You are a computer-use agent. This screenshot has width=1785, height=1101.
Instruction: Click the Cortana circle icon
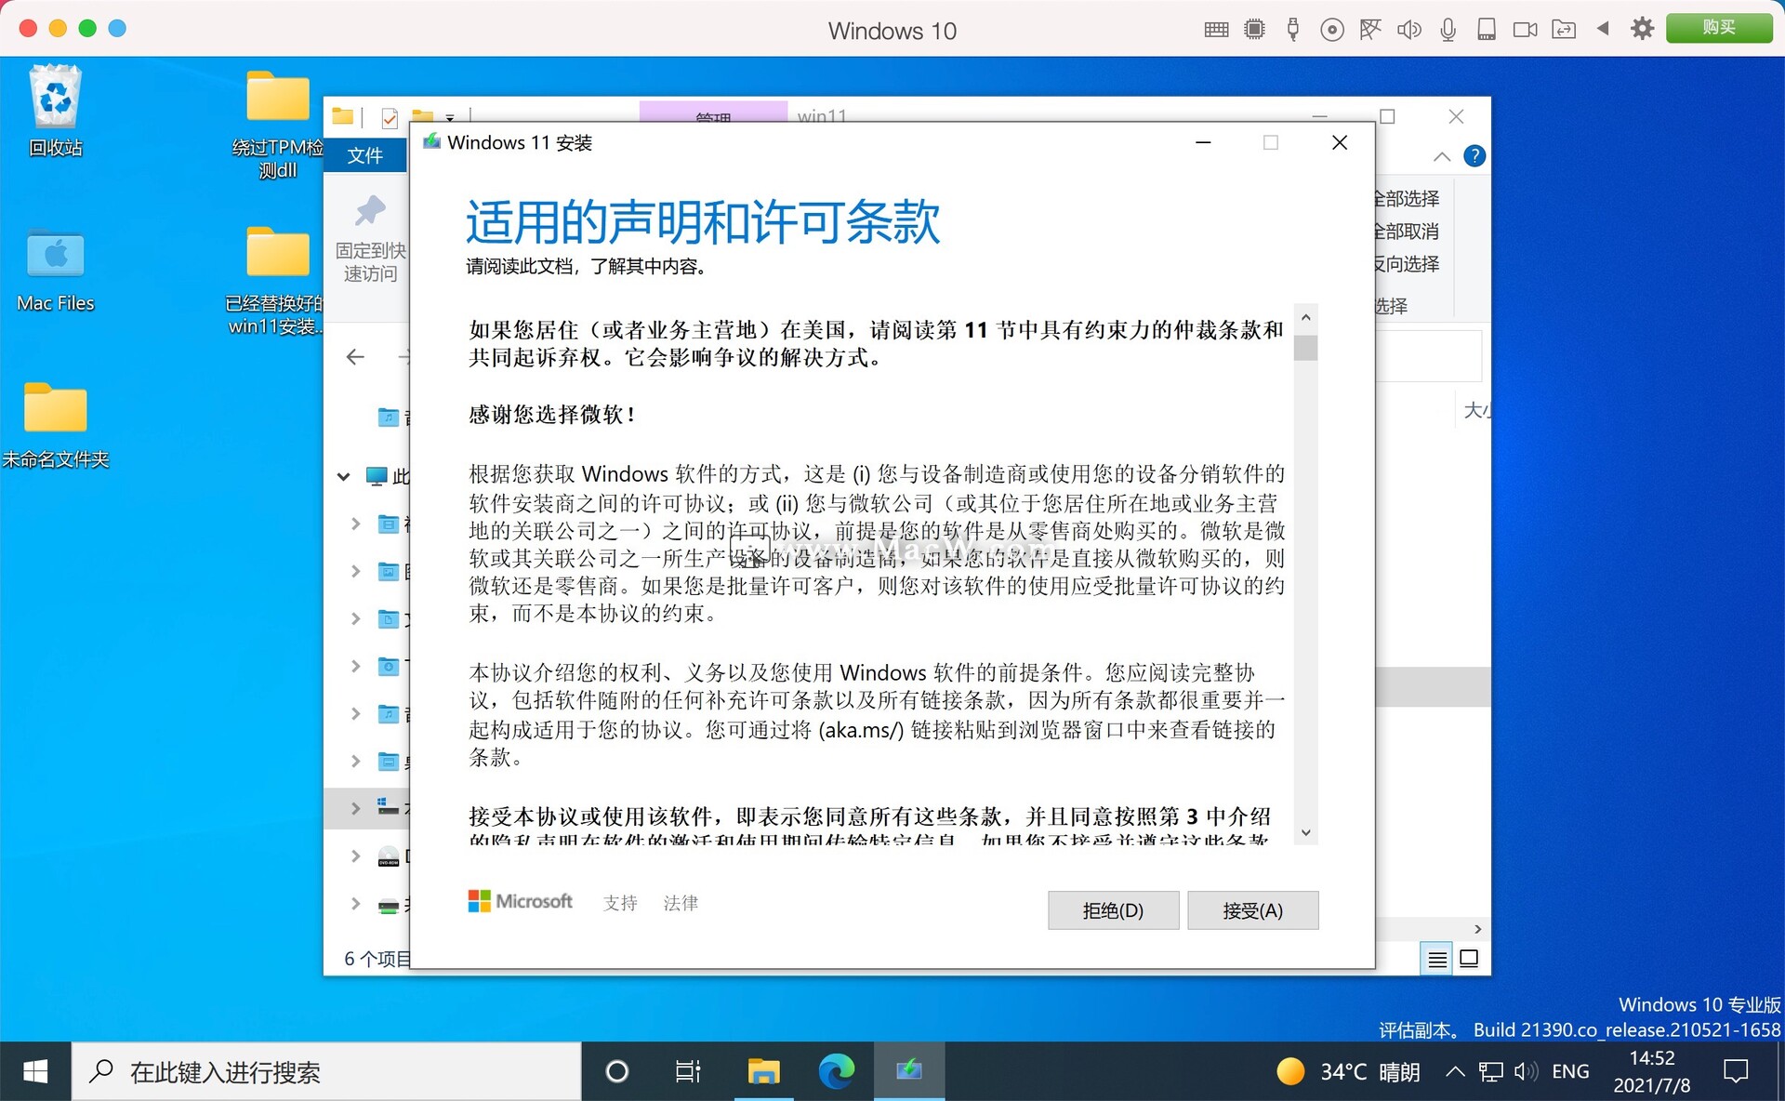pos(616,1071)
